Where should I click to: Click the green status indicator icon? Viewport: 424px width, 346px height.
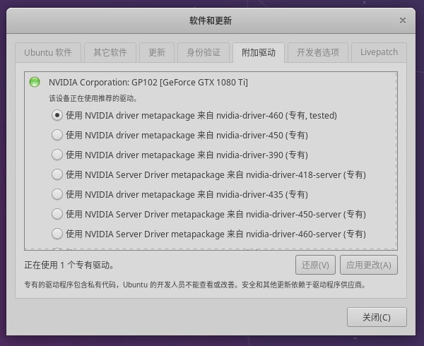click(35, 82)
